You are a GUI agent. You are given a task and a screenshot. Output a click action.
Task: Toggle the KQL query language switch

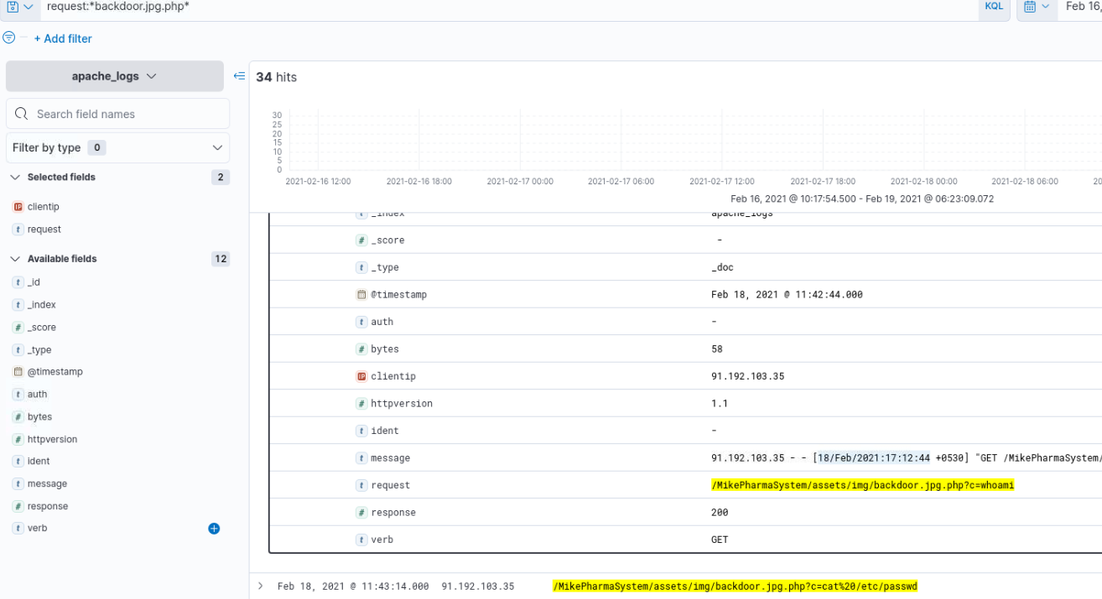point(993,7)
